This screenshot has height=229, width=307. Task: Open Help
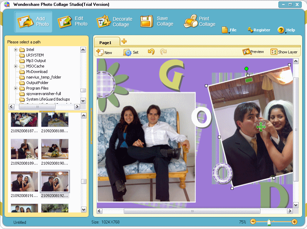pos(286,30)
